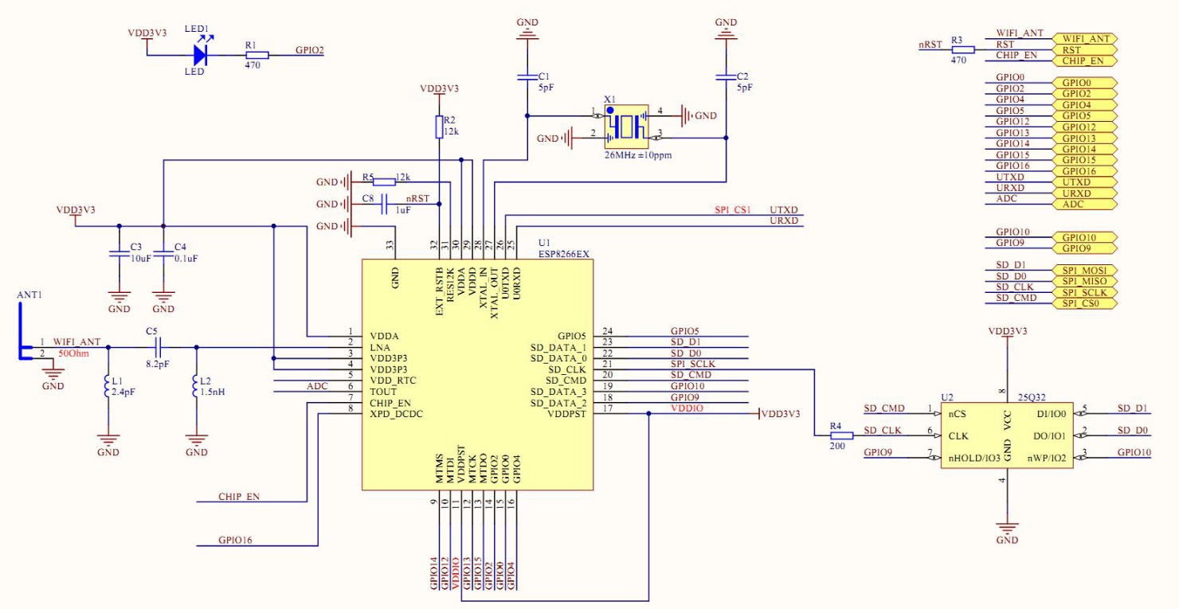Select GND symbol at crystal pin 4

698,115
